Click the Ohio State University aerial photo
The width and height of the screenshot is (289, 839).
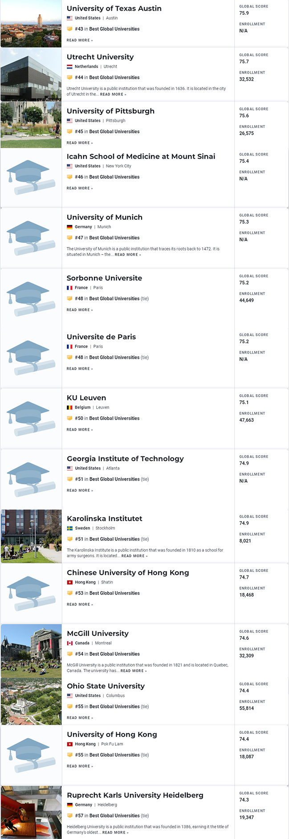[31, 701]
